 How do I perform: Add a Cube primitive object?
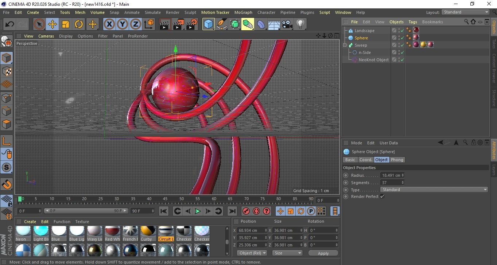click(208, 24)
